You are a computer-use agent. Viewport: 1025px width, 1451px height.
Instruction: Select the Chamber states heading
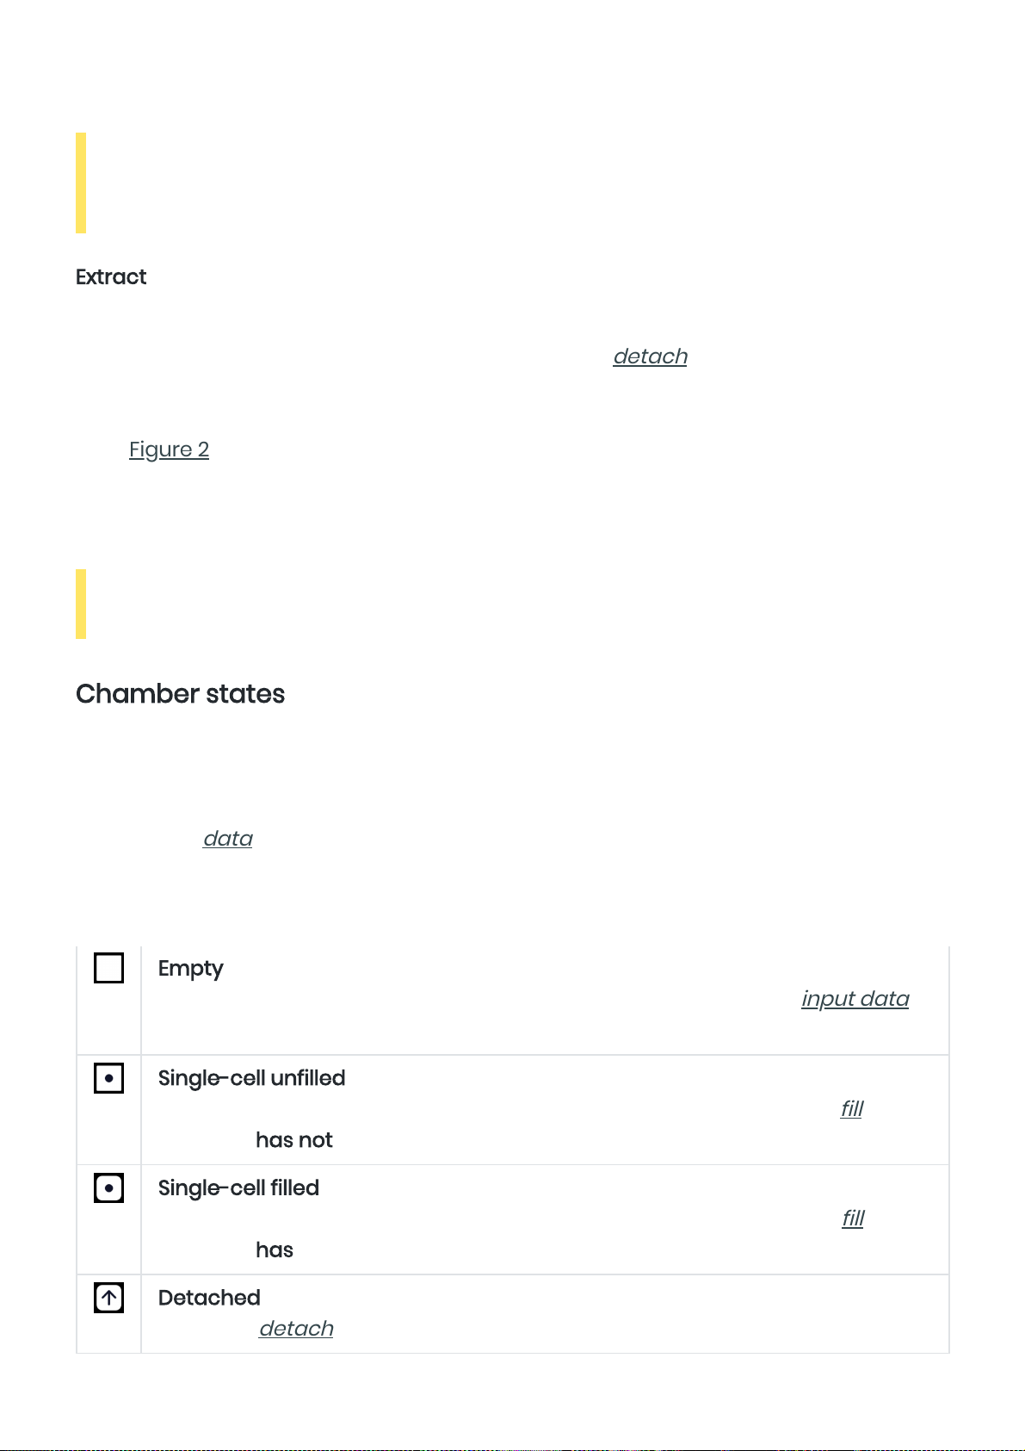(x=180, y=694)
